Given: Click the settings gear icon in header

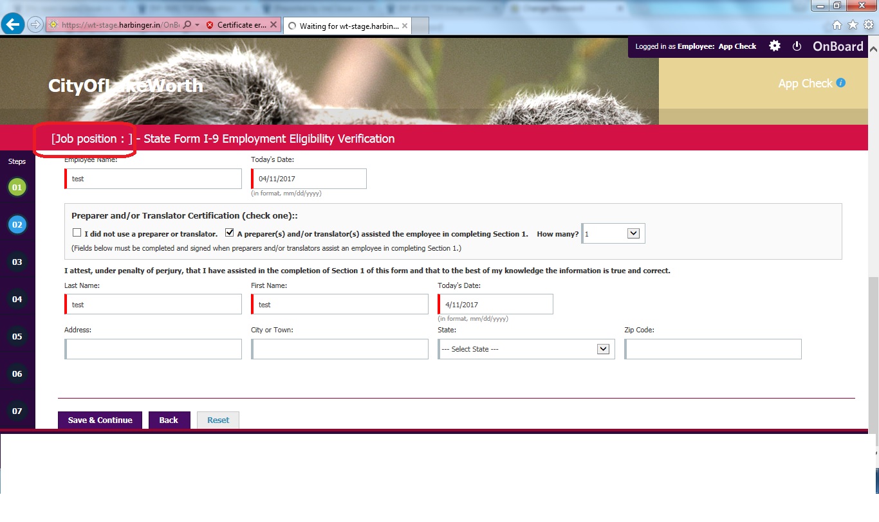Looking at the screenshot, I should click(775, 46).
